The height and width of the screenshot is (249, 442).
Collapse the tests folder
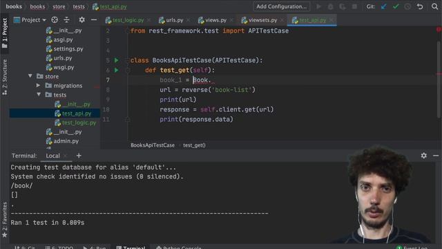(39, 95)
